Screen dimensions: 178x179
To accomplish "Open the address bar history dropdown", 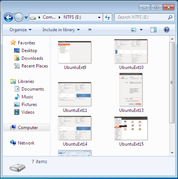I will pyautogui.click(x=99, y=18).
